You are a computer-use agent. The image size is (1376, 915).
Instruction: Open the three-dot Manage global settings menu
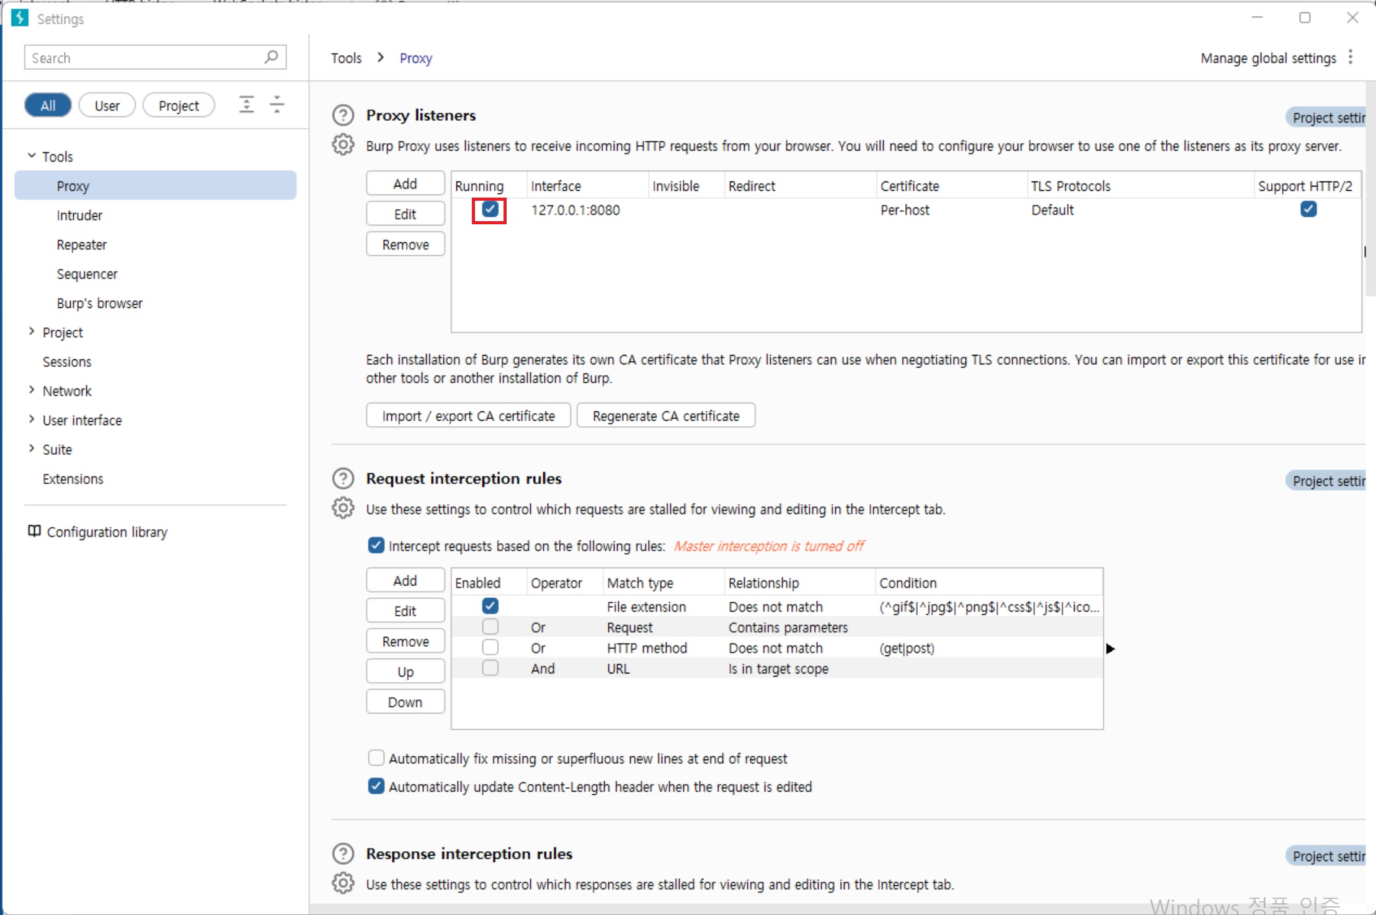(x=1351, y=58)
